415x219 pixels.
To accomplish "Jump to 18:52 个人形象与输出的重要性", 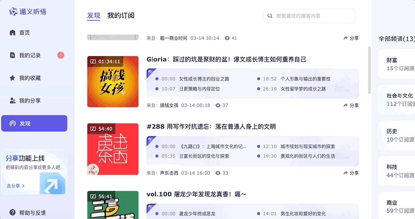I will [294, 79].
